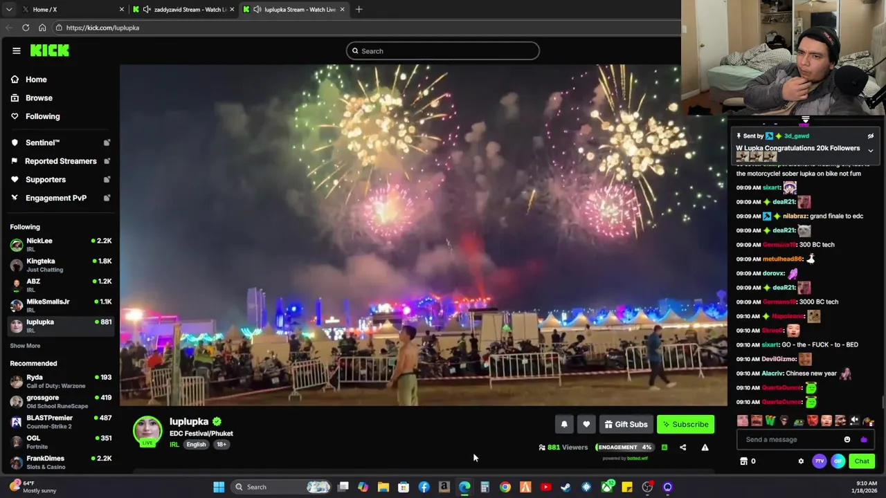Screen dimensions: 886x498
Task: Open MikeSmallsJr channel in Following list
Action: 61,305
